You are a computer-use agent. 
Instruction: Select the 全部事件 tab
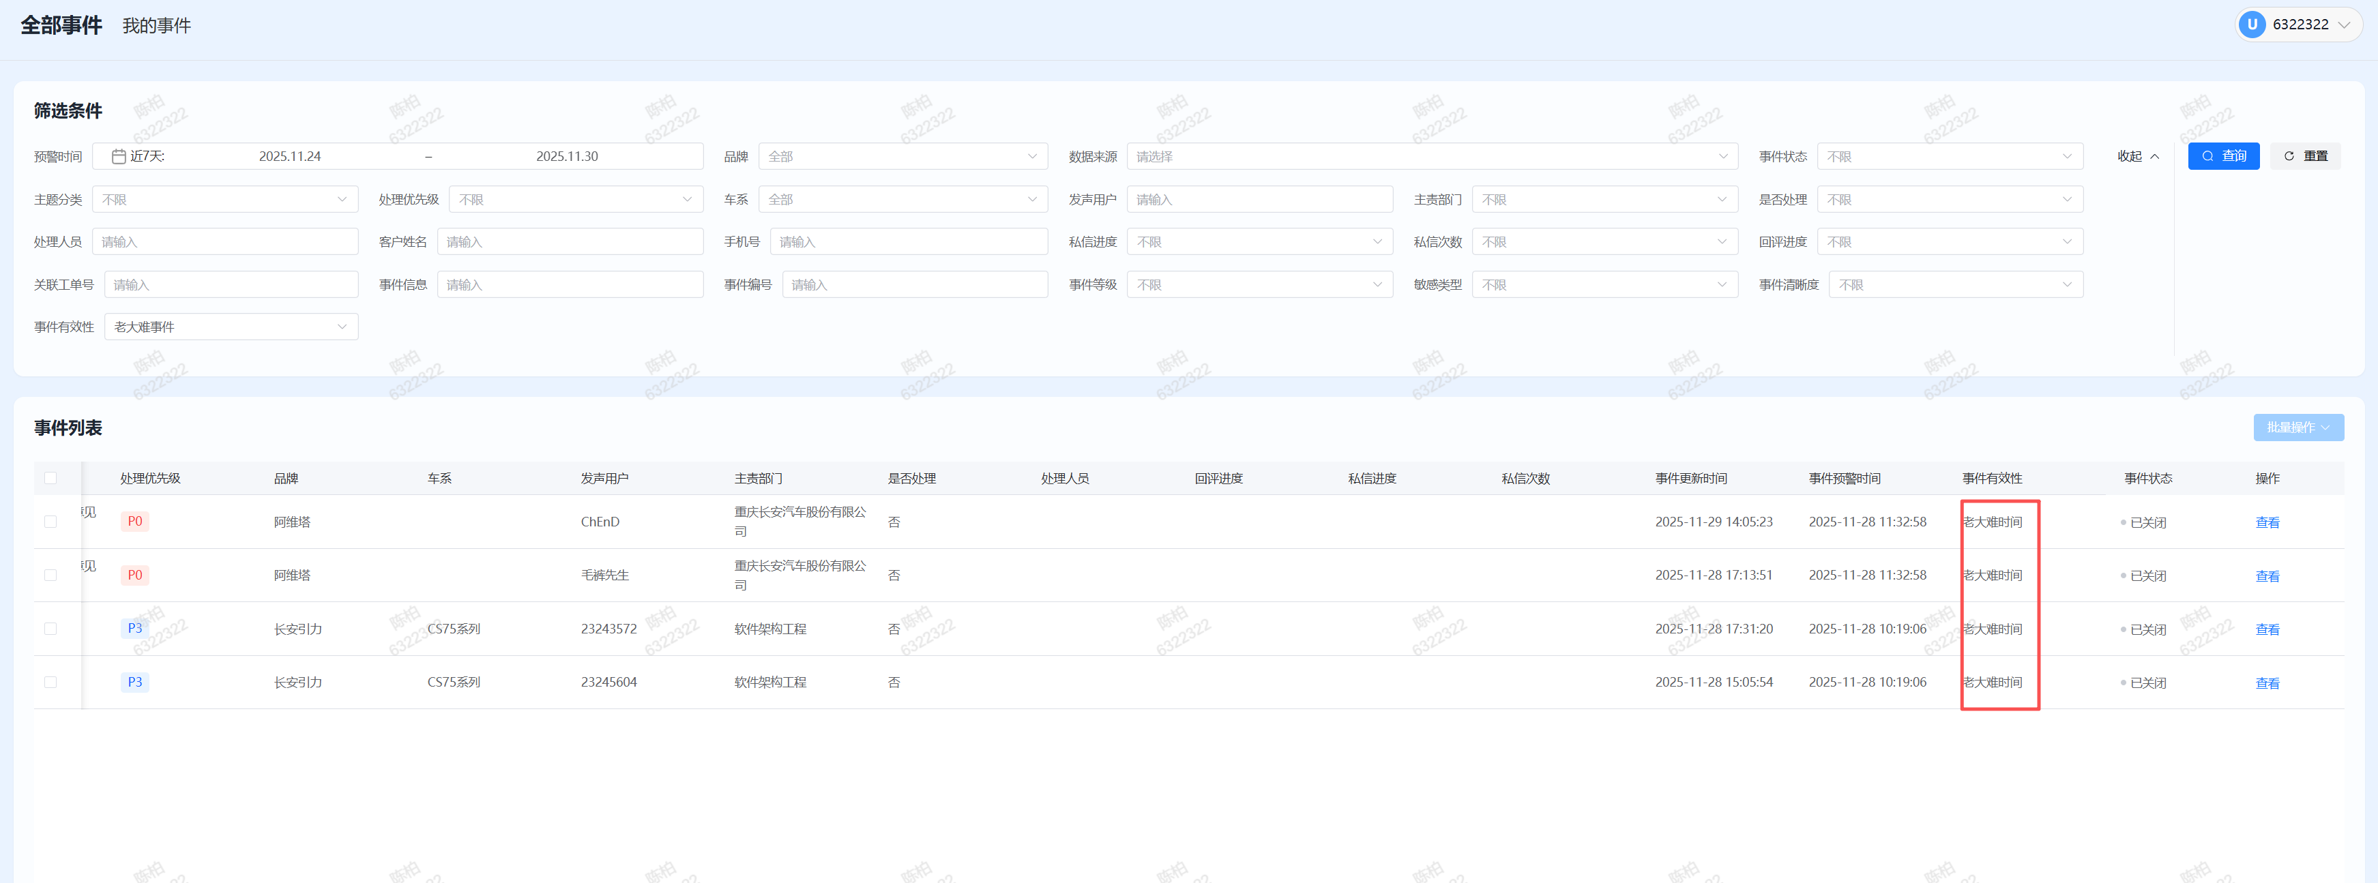click(61, 26)
